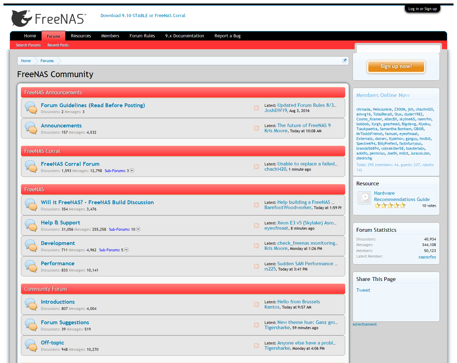Screen dimensions: 457x363
Task: Open the Performance forum
Action: point(58,264)
